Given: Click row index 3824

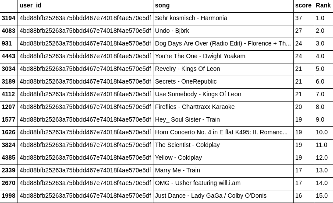Looking at the screenshot, I should coord(9,145).
